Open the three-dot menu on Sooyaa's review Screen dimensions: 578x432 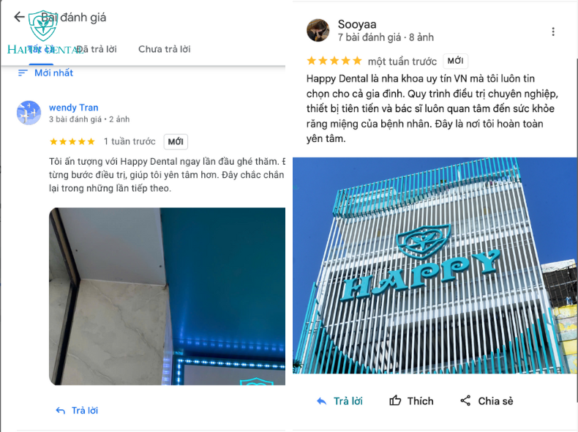coord(553,31)
